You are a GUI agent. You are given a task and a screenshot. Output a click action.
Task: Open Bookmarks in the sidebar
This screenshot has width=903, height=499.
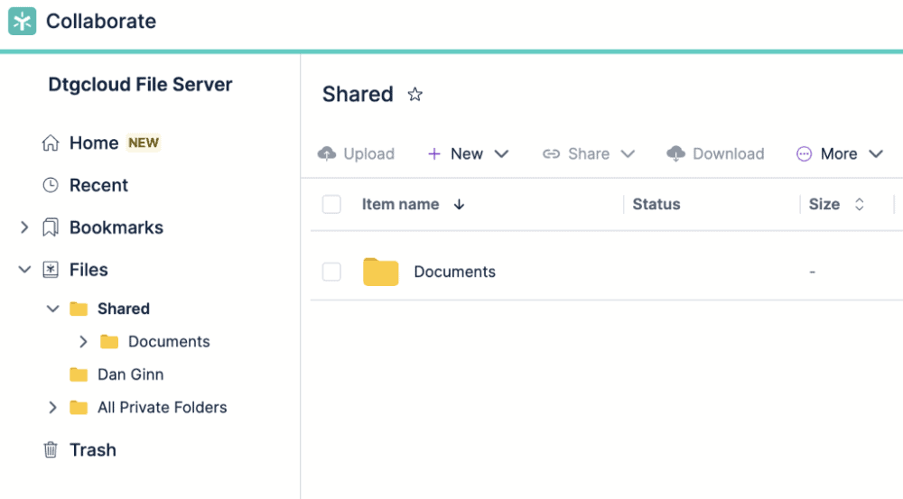[116, 227]
